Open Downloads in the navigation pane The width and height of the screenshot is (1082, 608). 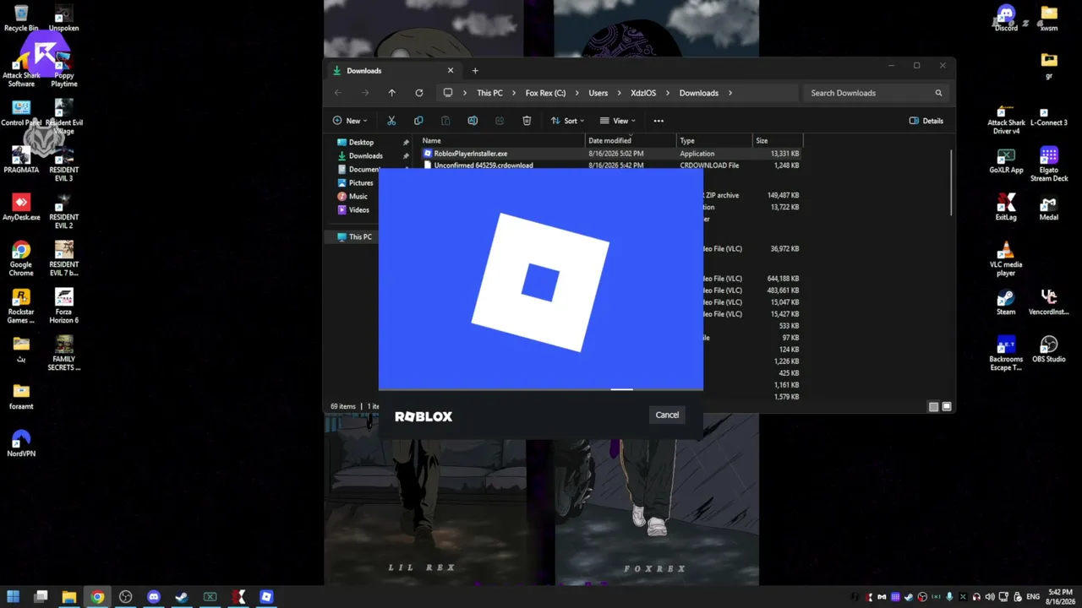coord(366,155)
